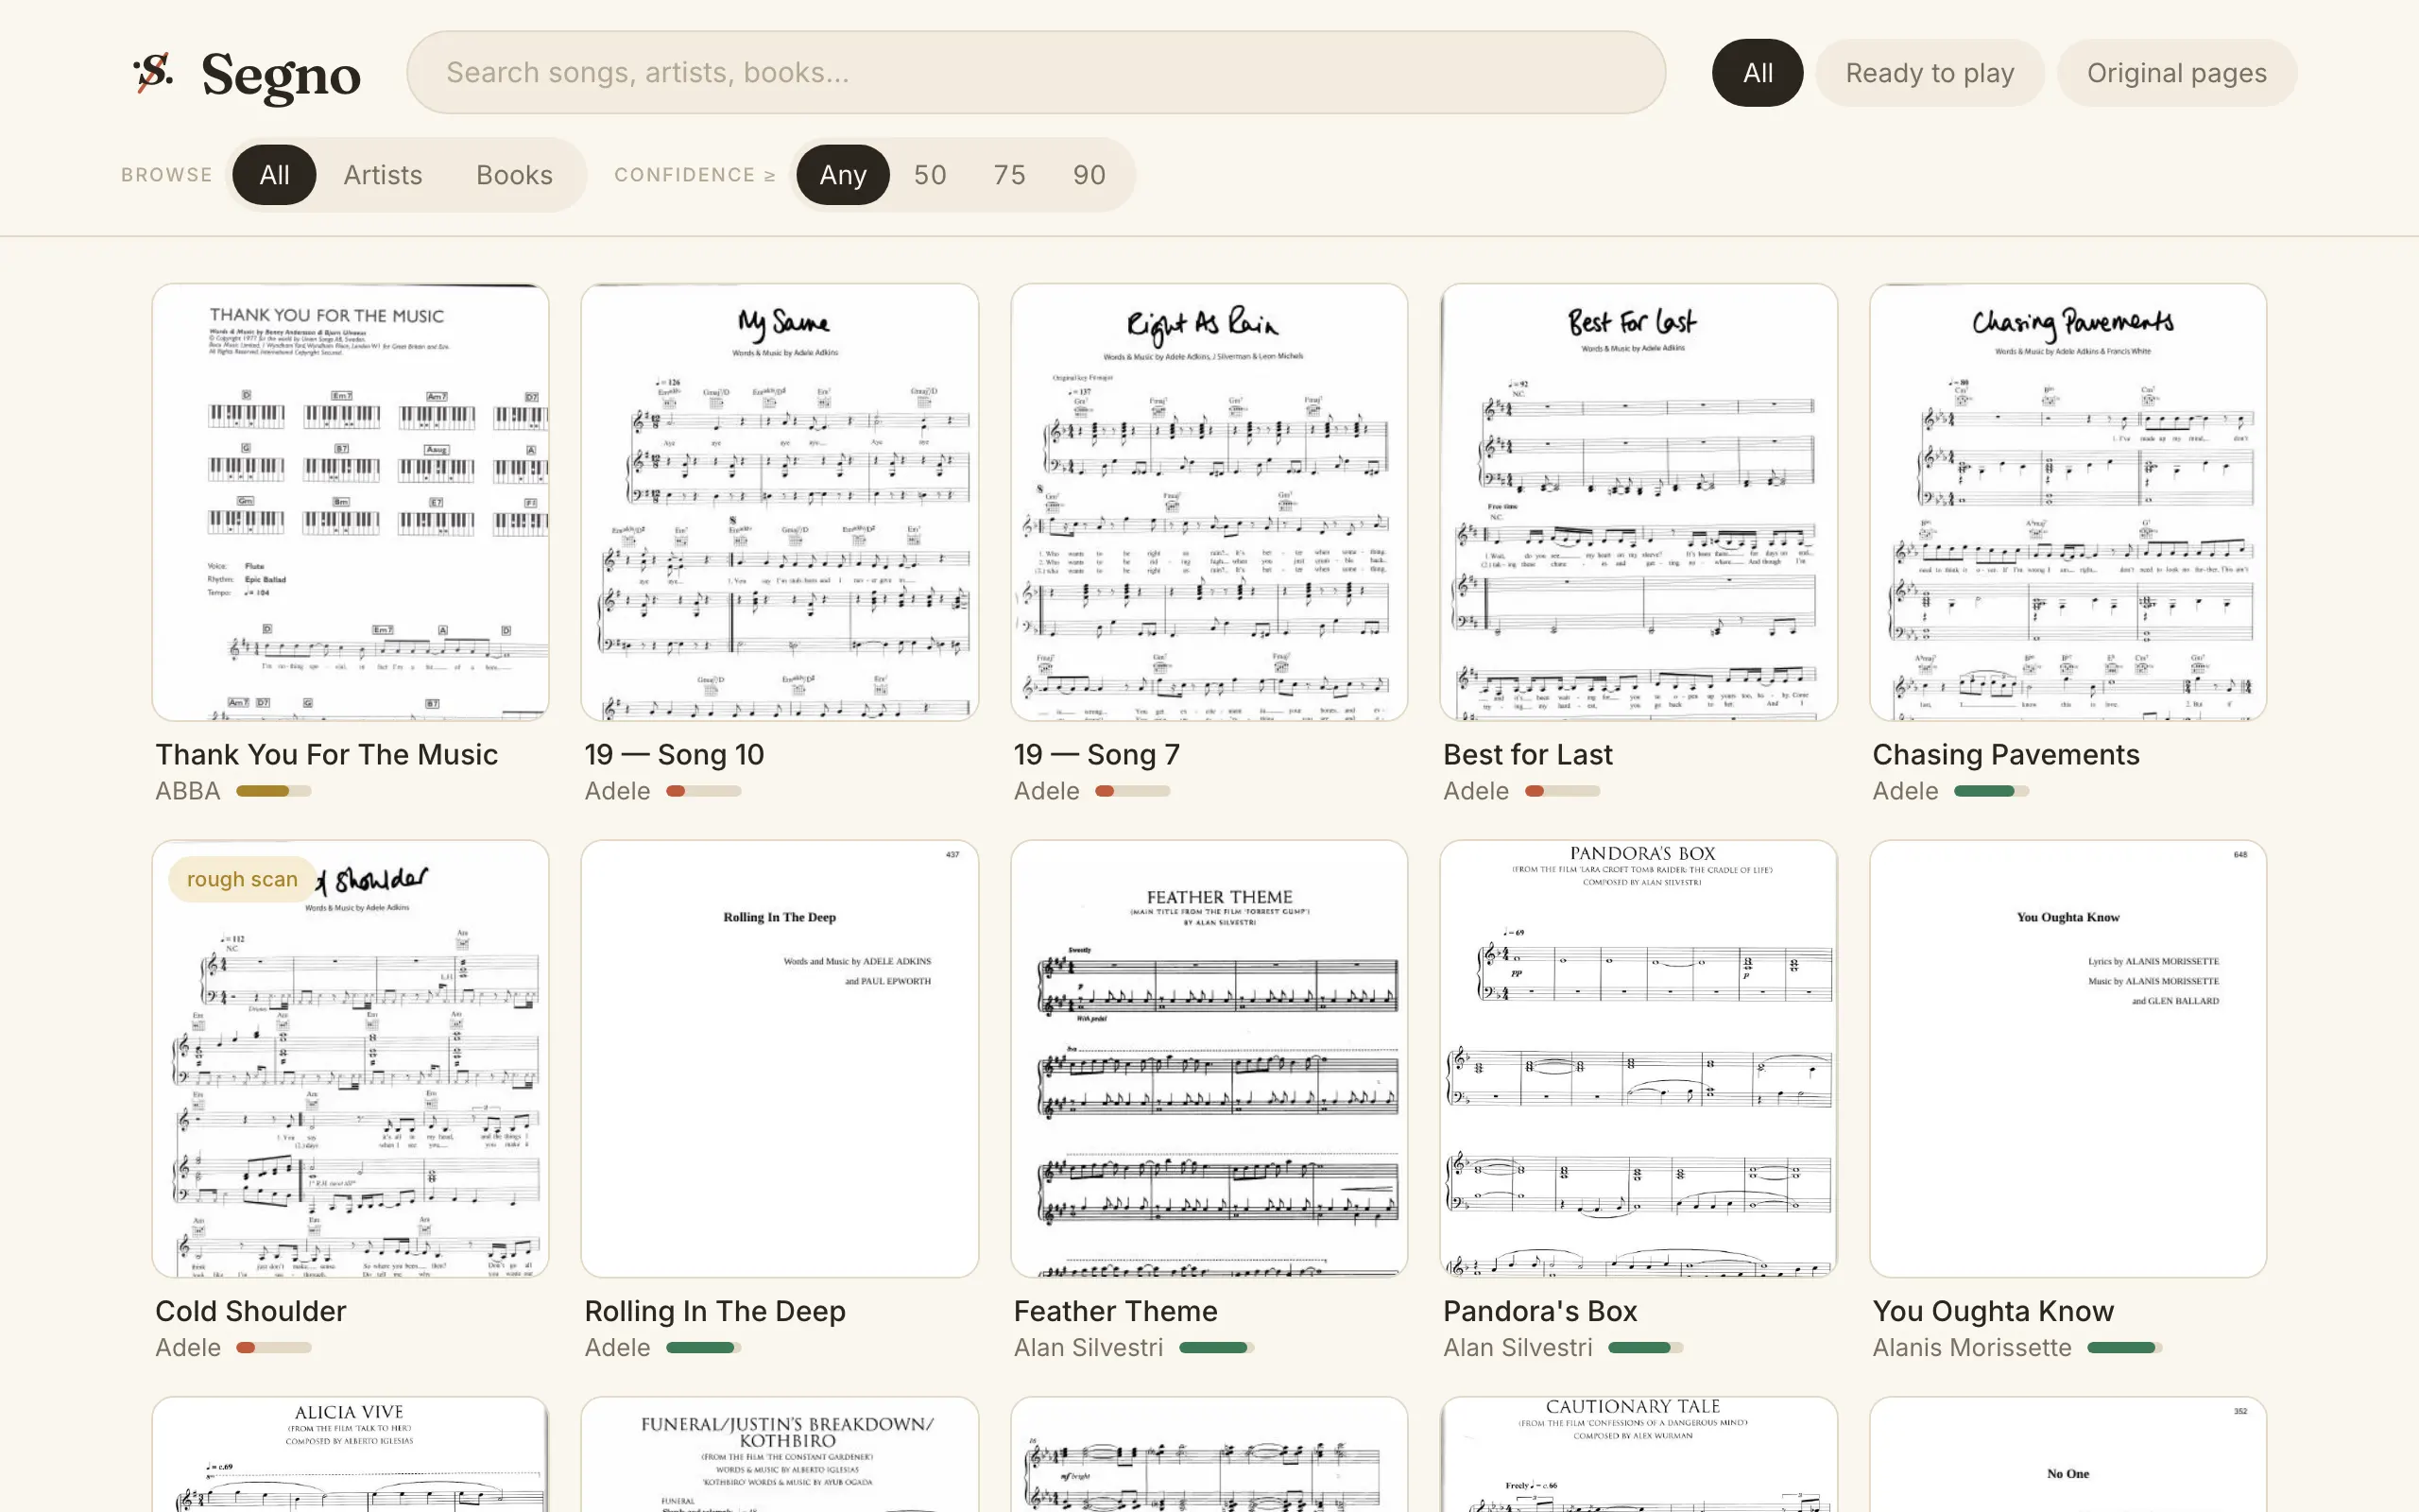Open the Best For Last sheet thumbnail
The image size is (2419, 1512).
pos(1638,502)
